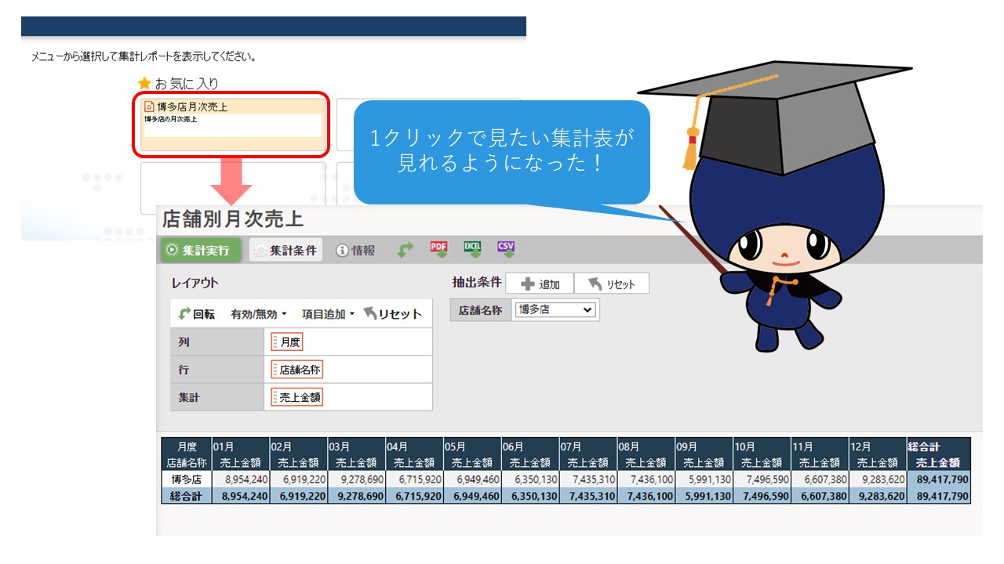Rotate the layout with 回転
1004x564 pixels.
tap(196, 314)
